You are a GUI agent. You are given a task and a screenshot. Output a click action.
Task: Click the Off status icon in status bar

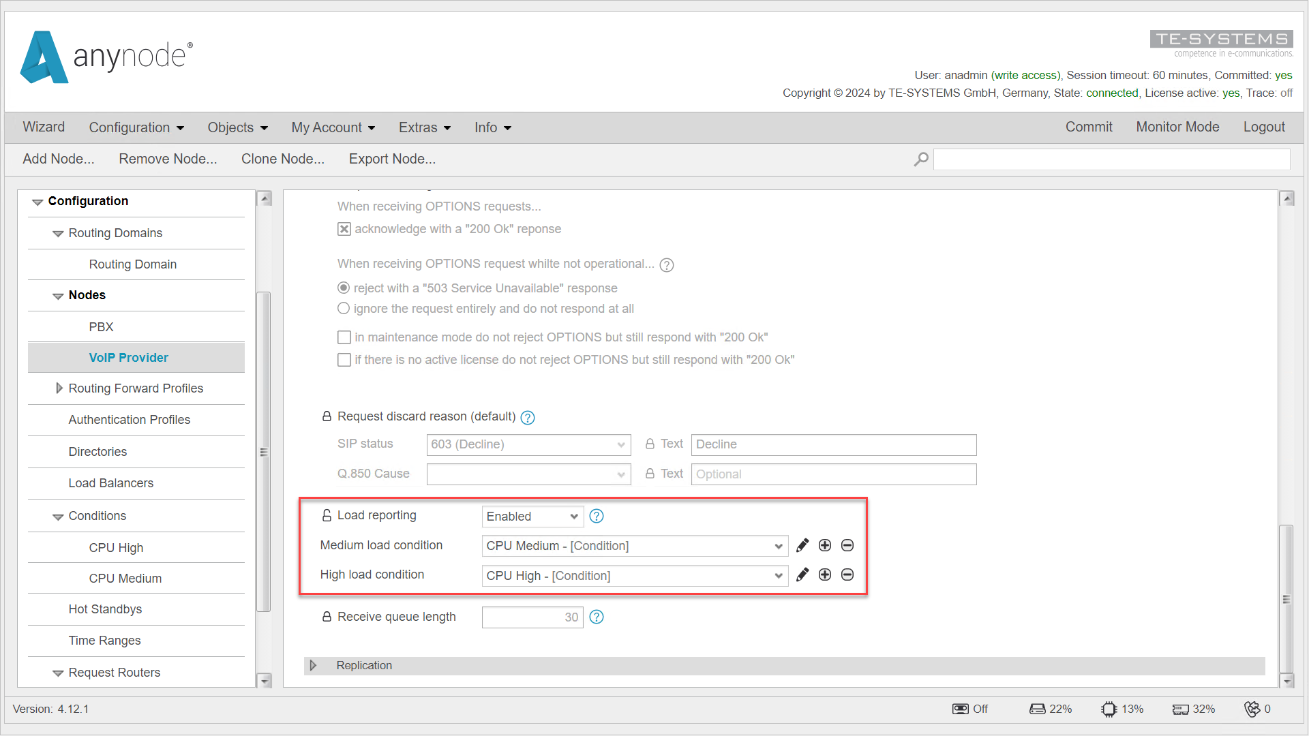coord(960,709)
